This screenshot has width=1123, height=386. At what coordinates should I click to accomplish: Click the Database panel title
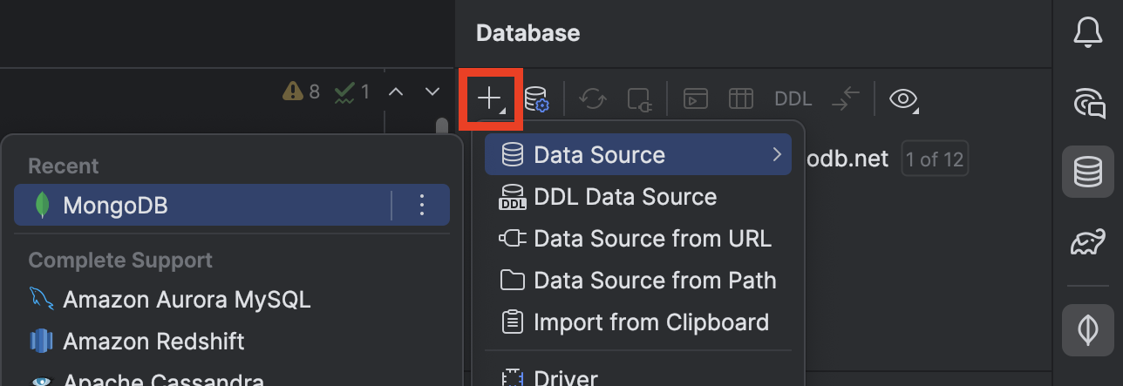click(x=527, y=33)
